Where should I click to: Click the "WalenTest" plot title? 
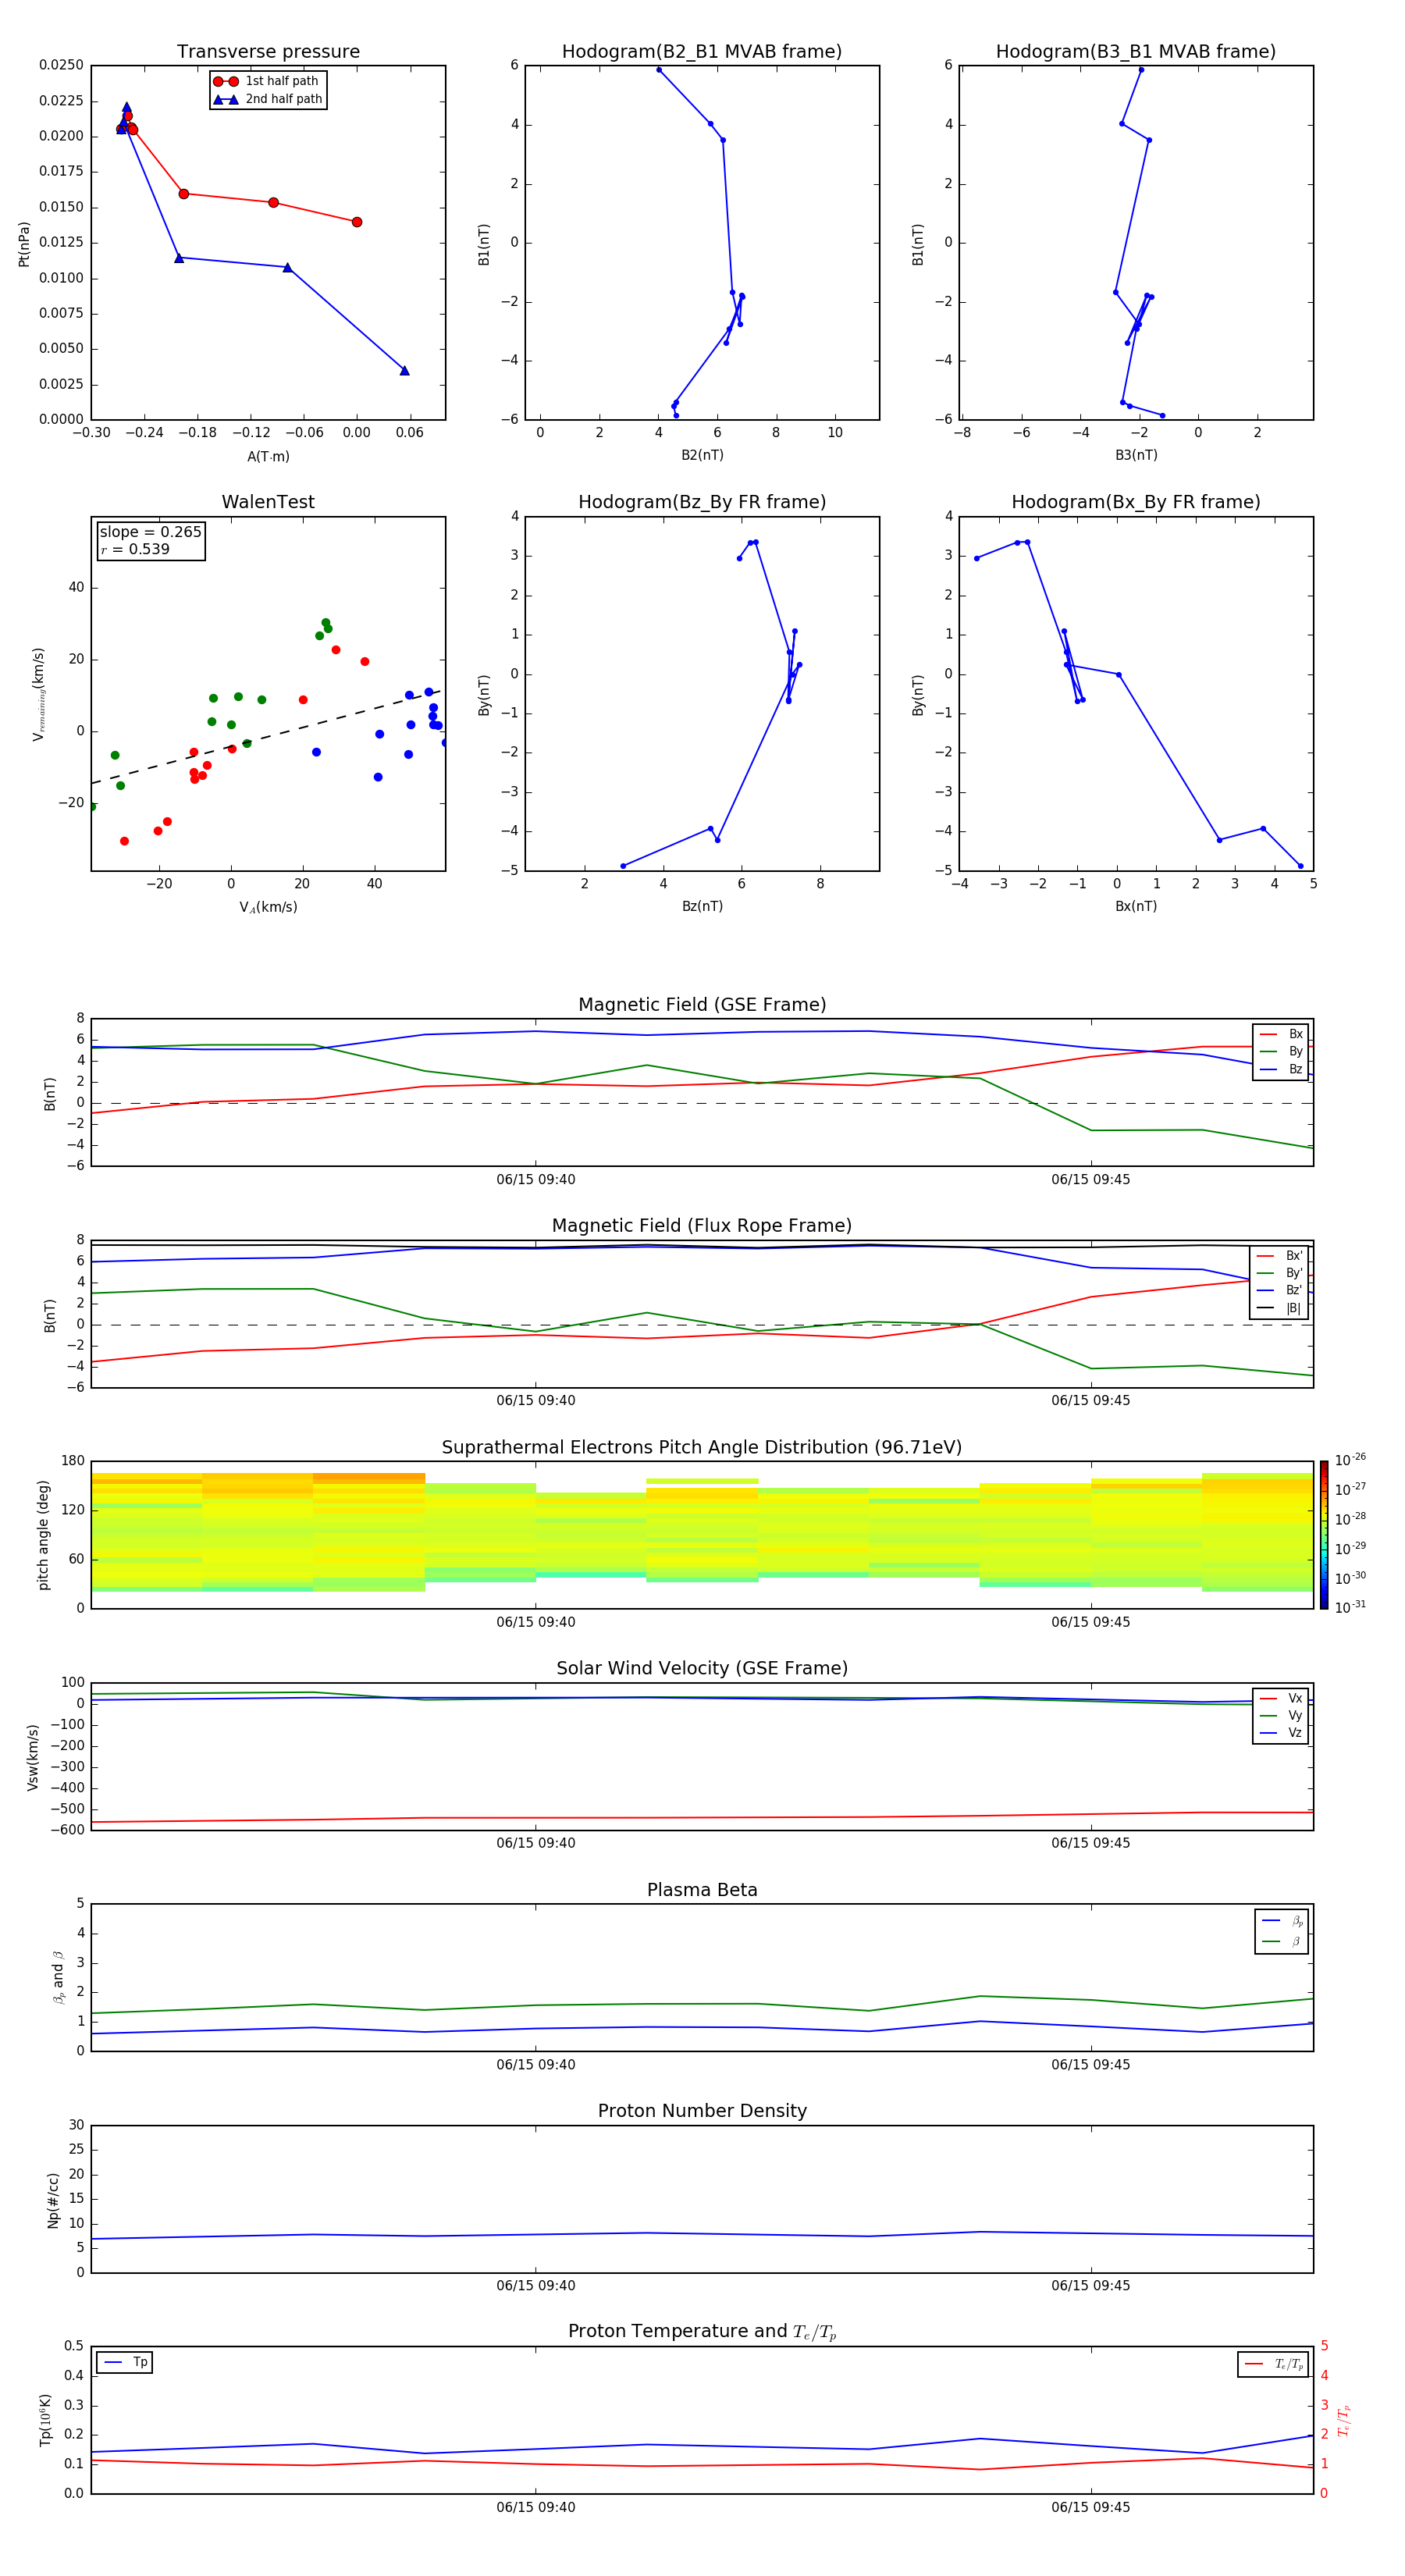[x=268, y=502]
